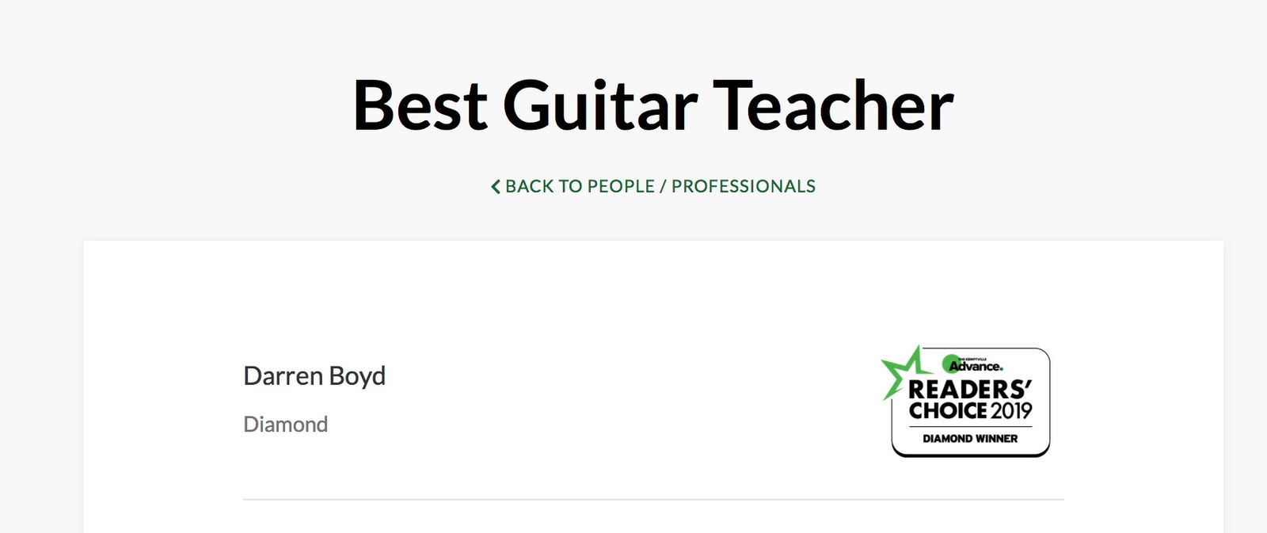Image resolution: width=1267 pixels, height=533 pixels.
Task: Go back to People / Professionals
Action: 653,187
